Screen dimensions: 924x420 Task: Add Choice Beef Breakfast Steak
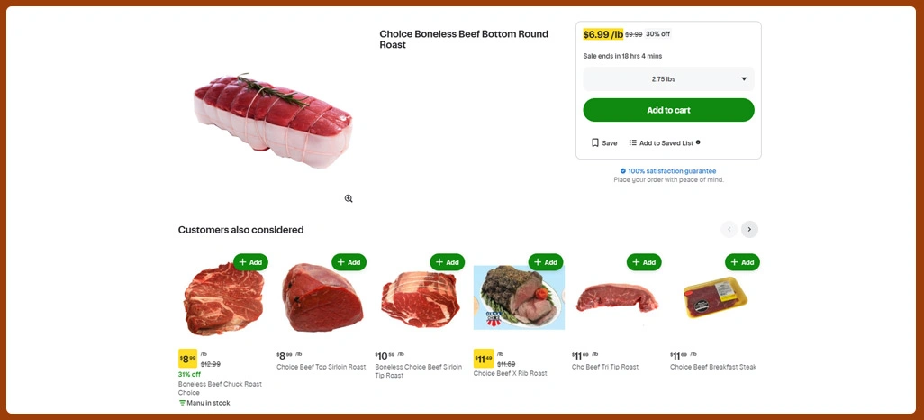[x=742, y=262]
